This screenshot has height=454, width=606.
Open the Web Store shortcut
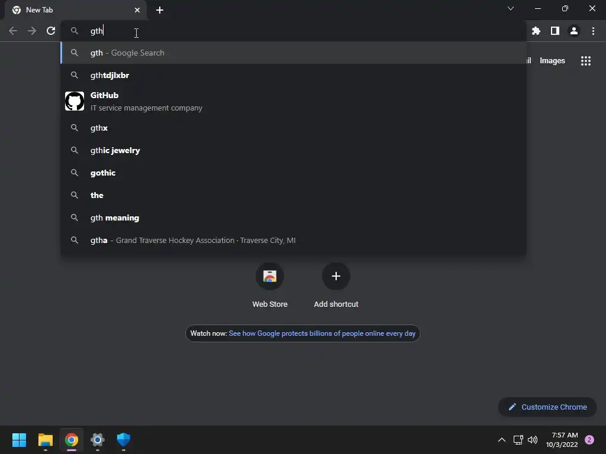tap(270, 285)
